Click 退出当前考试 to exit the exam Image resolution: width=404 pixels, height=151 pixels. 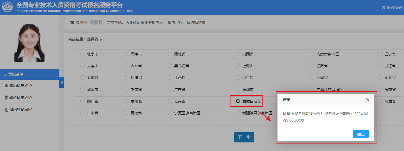tap(20, 110)
